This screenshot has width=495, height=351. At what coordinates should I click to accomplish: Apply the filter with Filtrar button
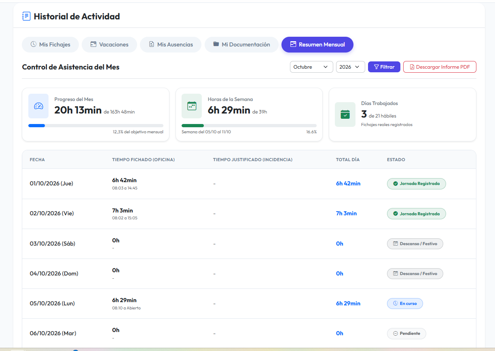(384, 67)
